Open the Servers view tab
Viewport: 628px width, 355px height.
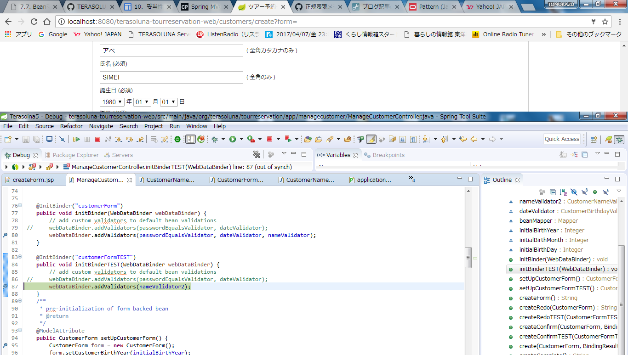pos(119,155)
